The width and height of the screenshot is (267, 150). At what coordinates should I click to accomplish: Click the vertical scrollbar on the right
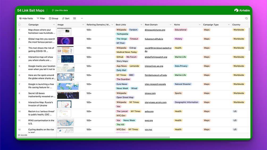[249, 39]
